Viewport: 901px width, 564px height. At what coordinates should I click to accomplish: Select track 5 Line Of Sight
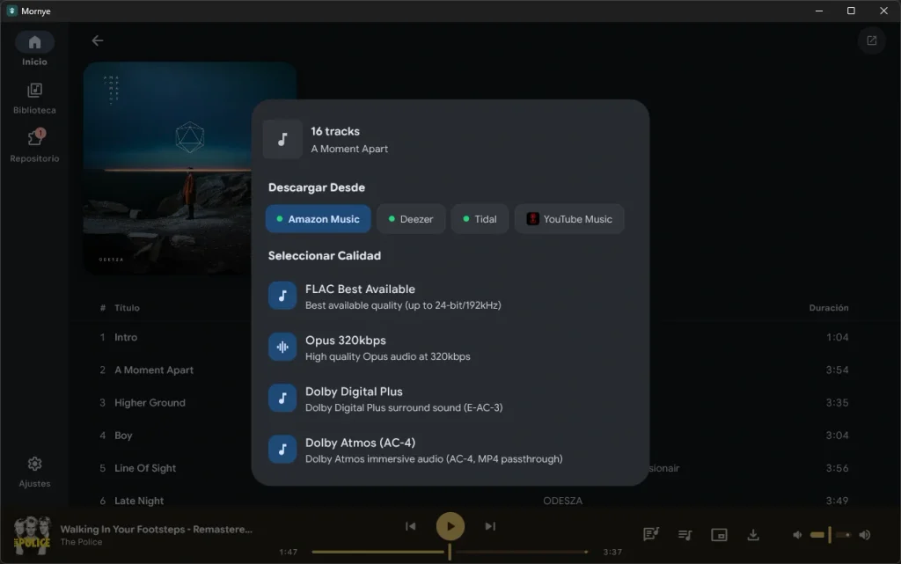pyautogui.click(x=474, y=468)
